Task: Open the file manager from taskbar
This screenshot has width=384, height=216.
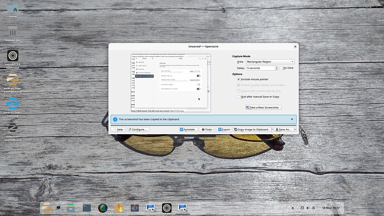Action: [71, 208]
